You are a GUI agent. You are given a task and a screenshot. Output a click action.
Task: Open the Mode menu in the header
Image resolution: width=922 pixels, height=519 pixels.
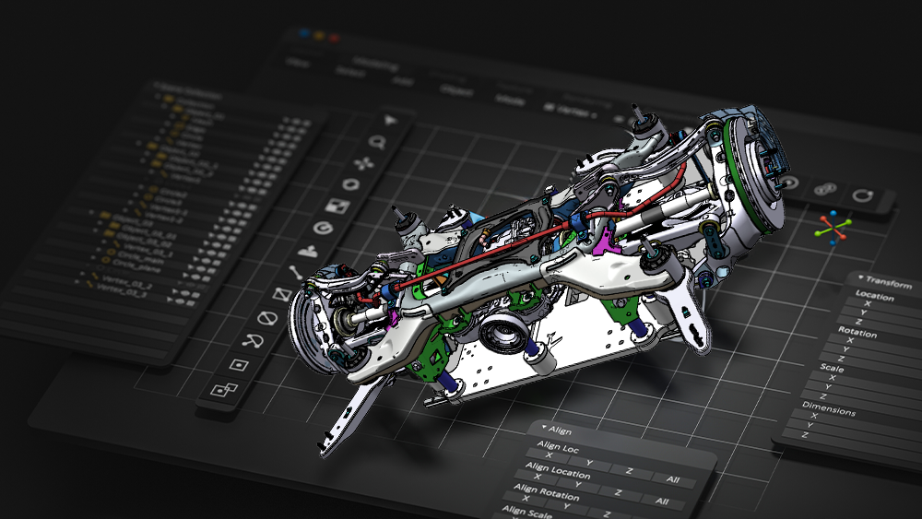click(x=510, y=101)
